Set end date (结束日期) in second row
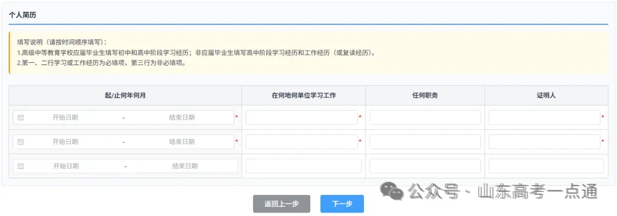Viewport: 617px width, 216px height. pyautogui.click(x=182, y=142)
